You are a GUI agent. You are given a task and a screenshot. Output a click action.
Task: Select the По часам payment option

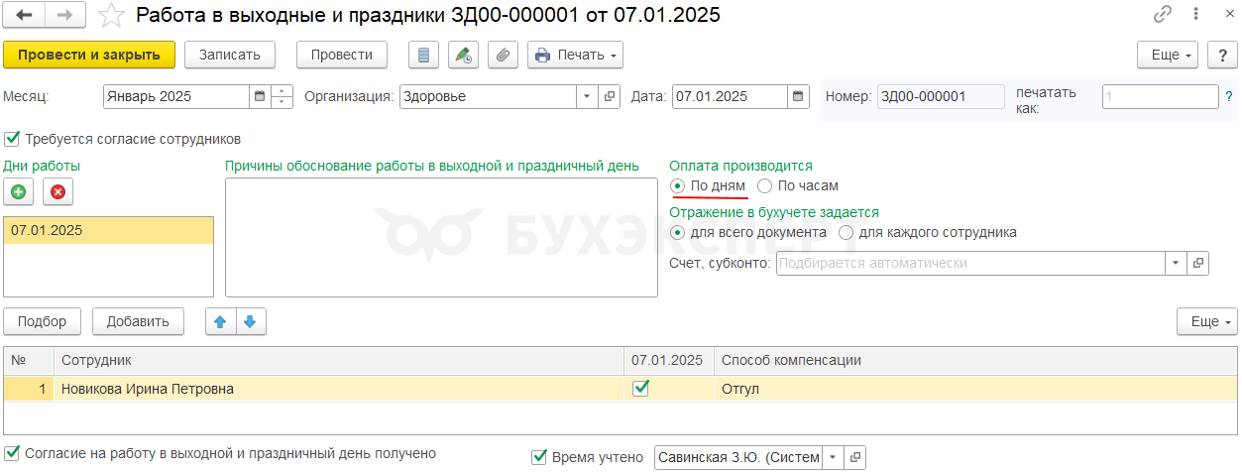764,185
